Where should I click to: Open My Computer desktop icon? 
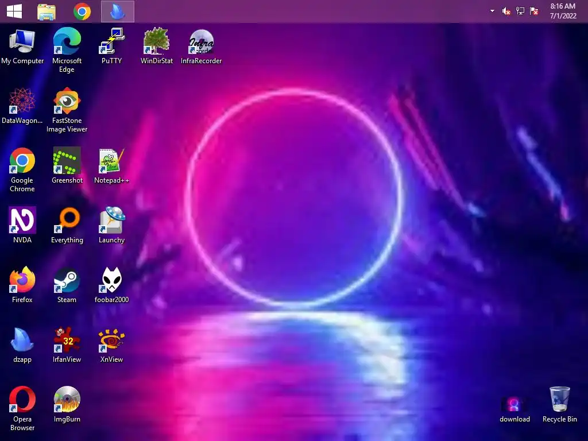(22, 47)
